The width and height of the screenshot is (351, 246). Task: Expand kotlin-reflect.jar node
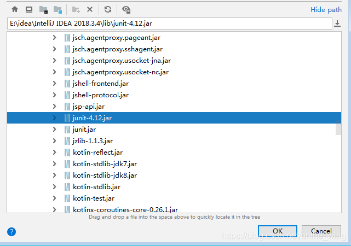(x=54, y=153)
